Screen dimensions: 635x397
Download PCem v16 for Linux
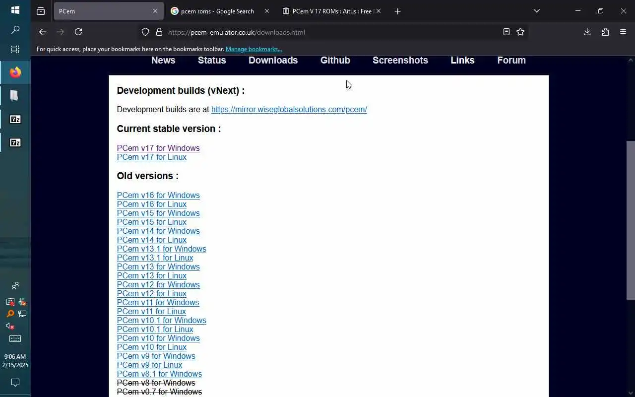click(x=152, y=204)
